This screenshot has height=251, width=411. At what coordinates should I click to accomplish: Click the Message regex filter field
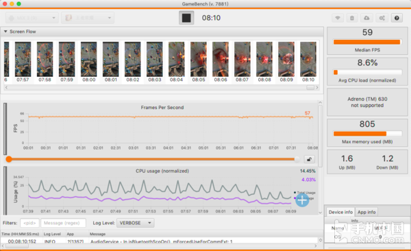point(63,223)
